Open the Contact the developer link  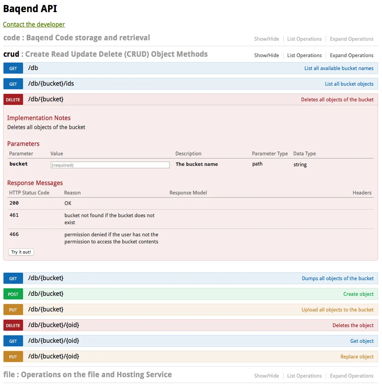(34, 24)
